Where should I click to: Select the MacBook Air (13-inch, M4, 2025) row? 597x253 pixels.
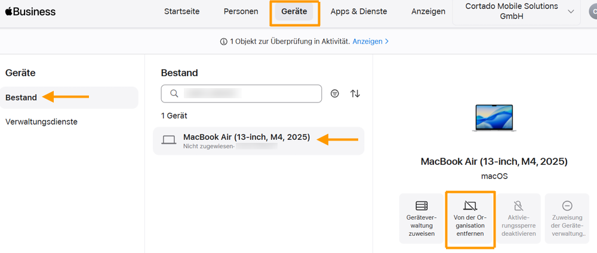(259, 140)
